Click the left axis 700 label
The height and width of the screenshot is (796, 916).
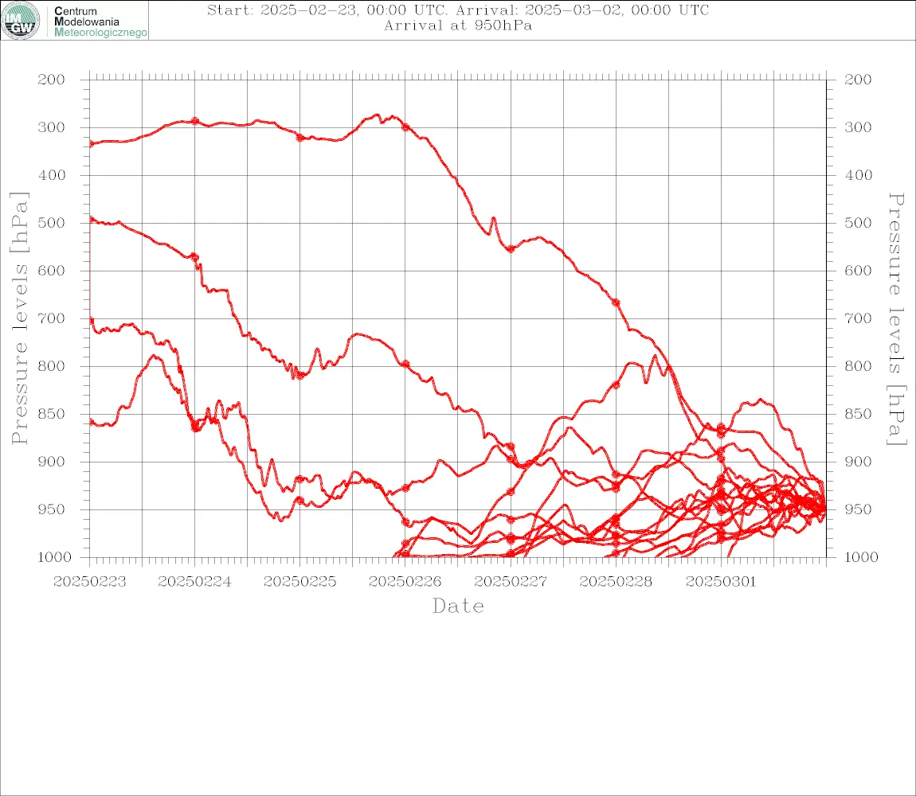coord(52,319)
